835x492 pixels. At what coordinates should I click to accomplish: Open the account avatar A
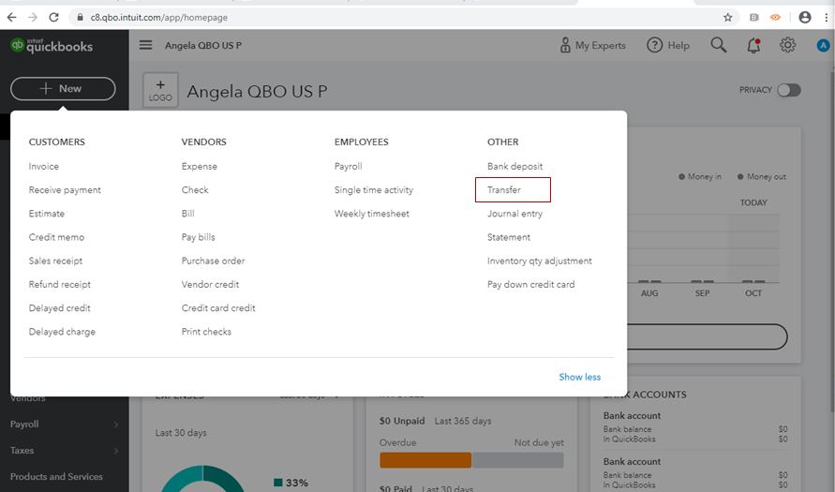[823, 45]
